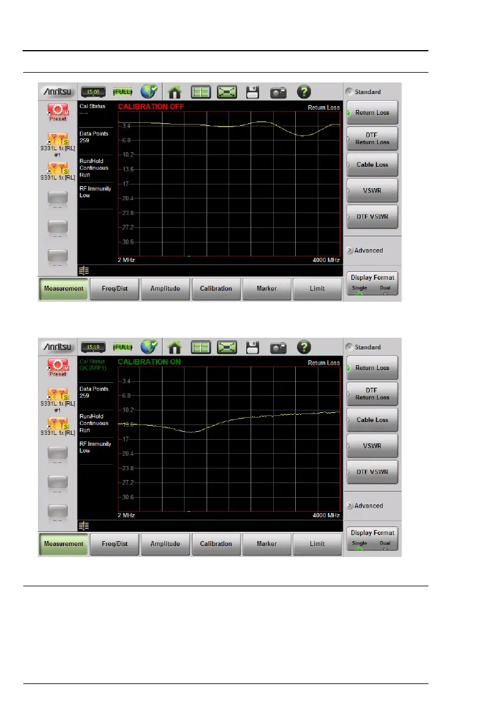Open Freq/Dist menu in CALIBRATION ON screen
484x728 pixels.
coord(115,544)
